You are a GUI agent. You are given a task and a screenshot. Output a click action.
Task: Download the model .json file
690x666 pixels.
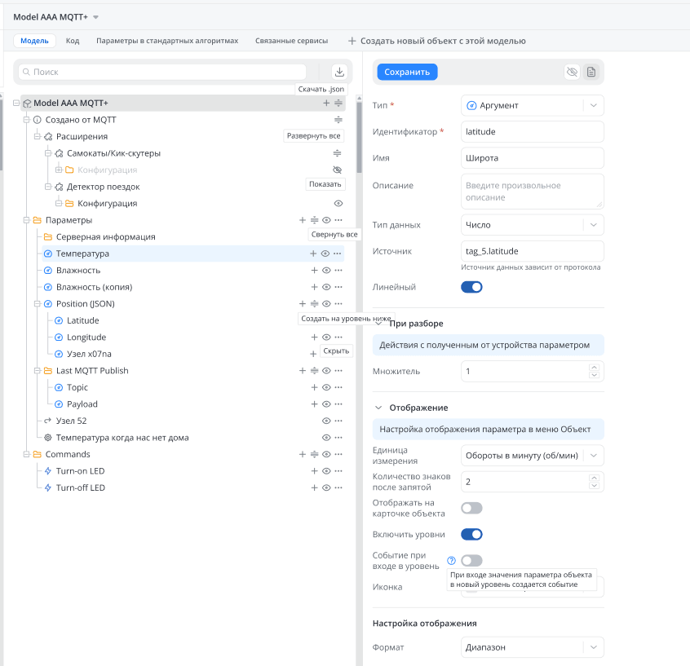tap(339, 72)
